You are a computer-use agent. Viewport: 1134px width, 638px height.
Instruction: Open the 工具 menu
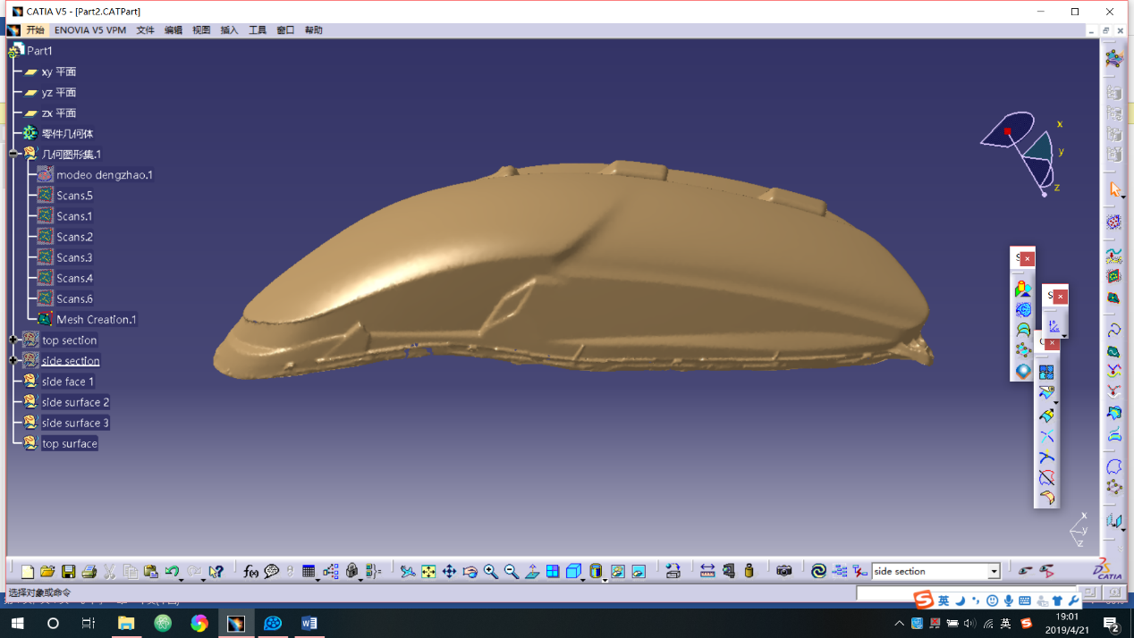coord(258,30)
